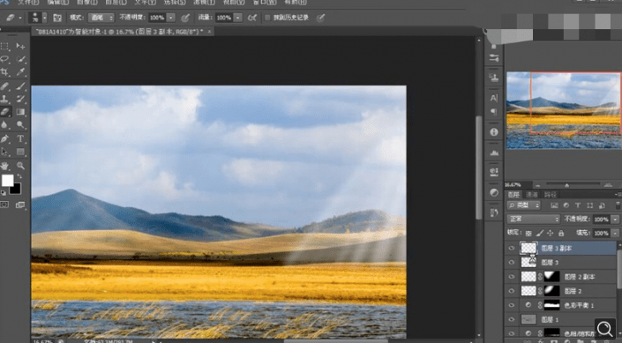This screenshot has width=622, height=343.
Task: Hide the 色彩平衡 1 adjustment layer
Action: 512,305
